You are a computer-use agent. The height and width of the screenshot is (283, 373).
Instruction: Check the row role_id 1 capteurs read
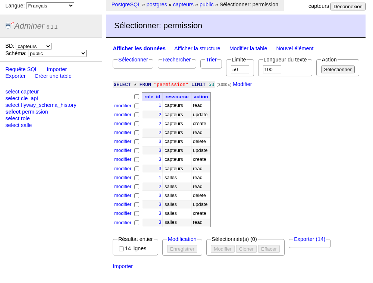[137, 106]
